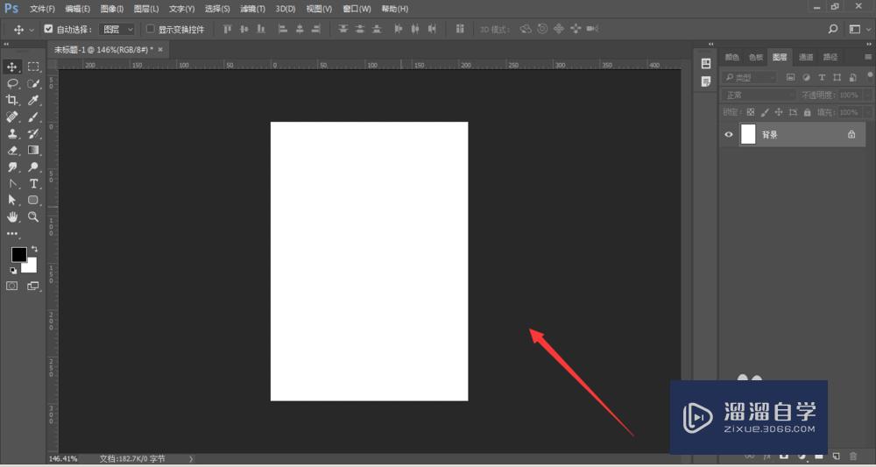Enable 显示变换控件 checkbox

150,29
